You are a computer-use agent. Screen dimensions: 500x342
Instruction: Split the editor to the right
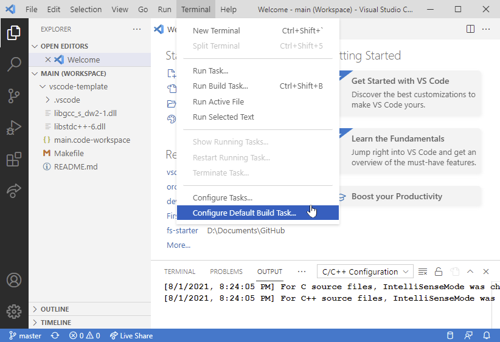[x=470, y=29]
